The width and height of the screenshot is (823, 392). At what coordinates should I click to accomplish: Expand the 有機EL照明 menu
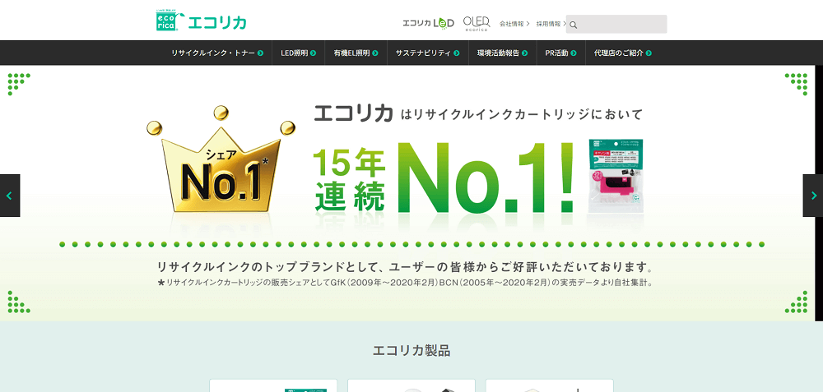coord(356,53)
